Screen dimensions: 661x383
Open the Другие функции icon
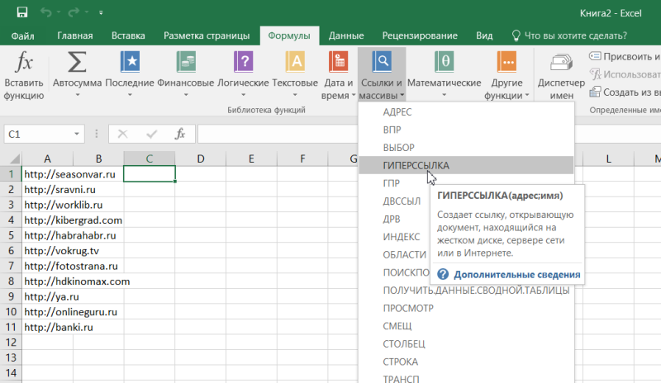pyautogui.click(x=506, y=62)
